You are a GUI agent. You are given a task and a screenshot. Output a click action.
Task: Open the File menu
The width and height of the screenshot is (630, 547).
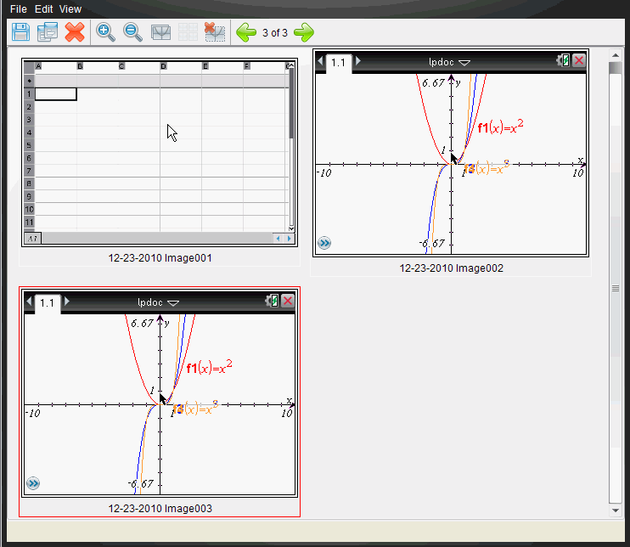19,8
